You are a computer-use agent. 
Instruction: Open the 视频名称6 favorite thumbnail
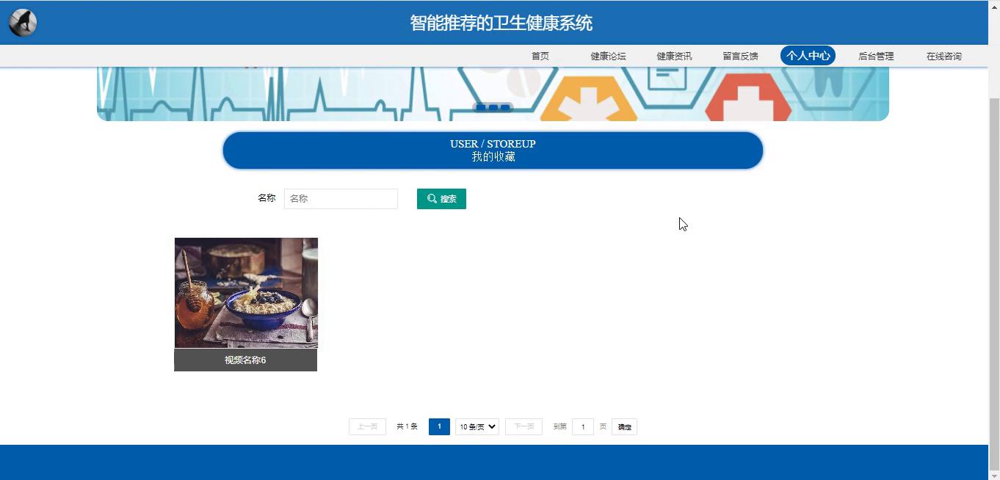(246, 293)
